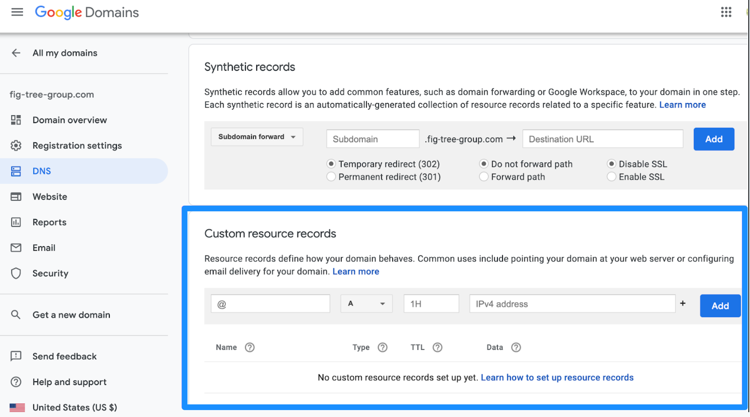Select Permanent redirect (301) option
The width and height of the screenshot is (750, 417).
coord(331,177)
